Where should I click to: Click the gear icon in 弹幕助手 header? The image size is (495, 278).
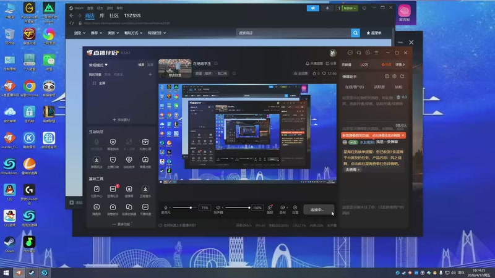coord(394,76)
